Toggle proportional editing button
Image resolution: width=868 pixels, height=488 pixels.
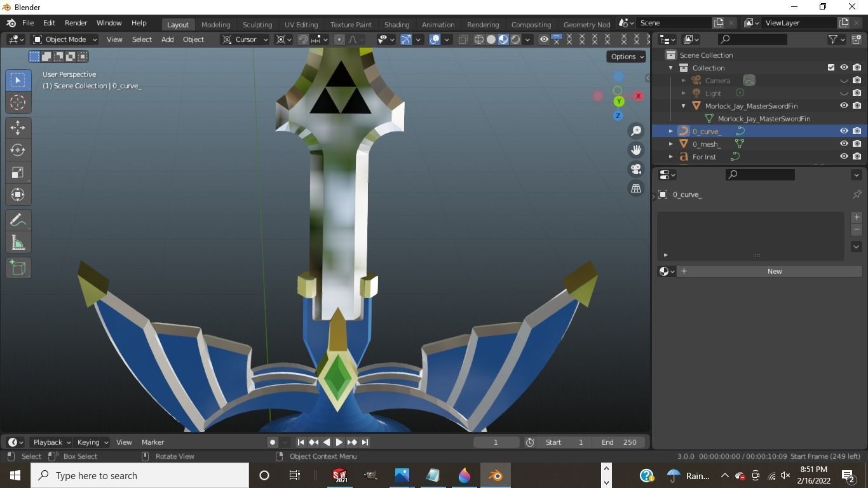coord(339,39)
